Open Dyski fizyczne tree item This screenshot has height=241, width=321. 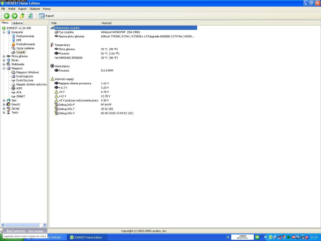[25, 80]
